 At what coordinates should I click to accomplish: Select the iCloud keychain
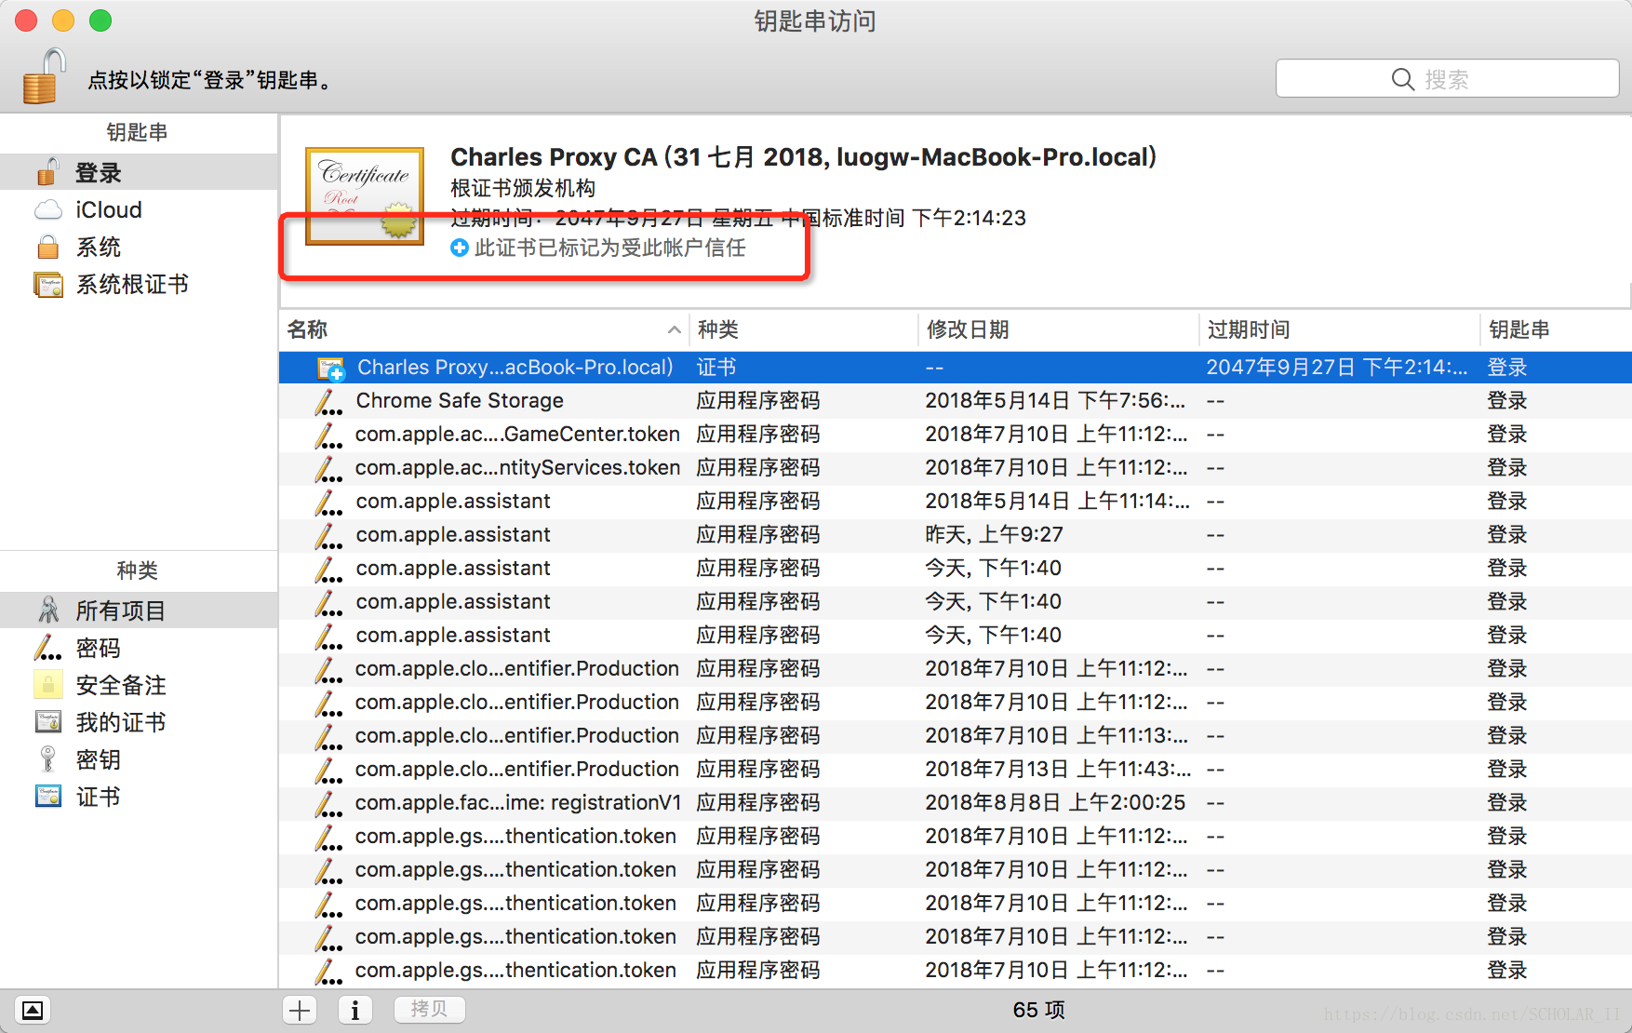tap(139, 209)
